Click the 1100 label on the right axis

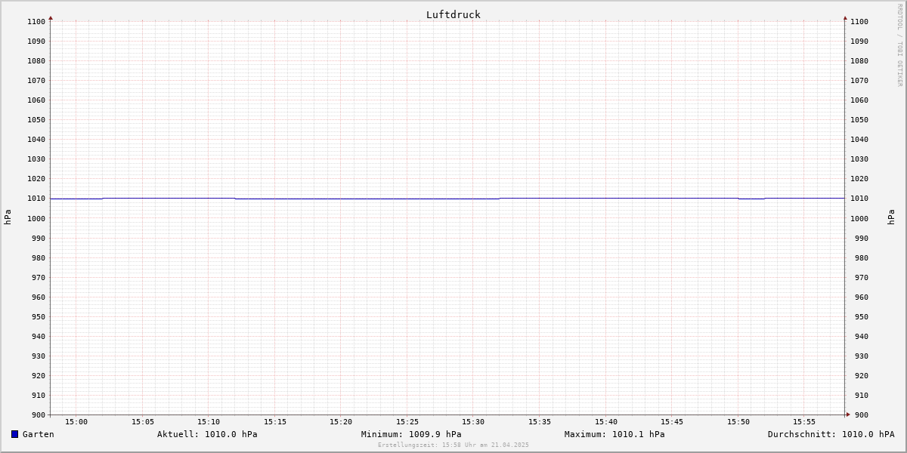pos(859,22)
